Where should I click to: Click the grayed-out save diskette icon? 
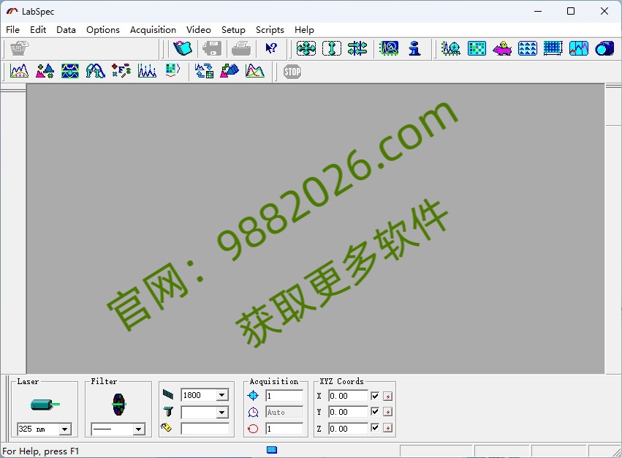click(x=212, y=48)
